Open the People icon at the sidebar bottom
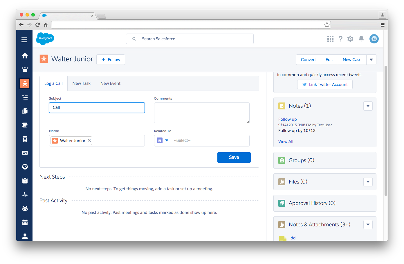This screenshot has height=264, width=404. (x=25, y=236)
